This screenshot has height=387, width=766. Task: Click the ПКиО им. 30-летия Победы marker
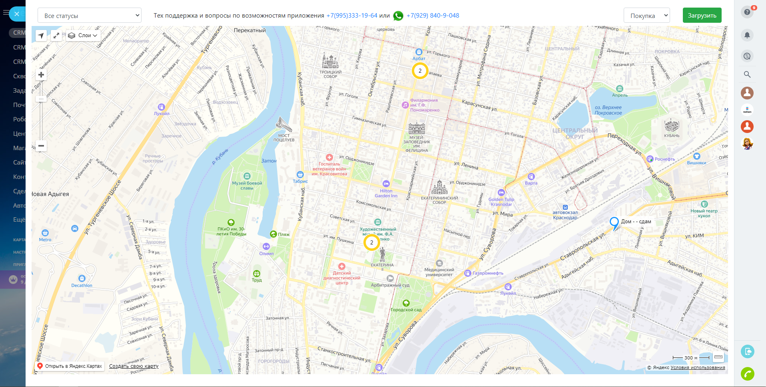(x=231, y=222)
